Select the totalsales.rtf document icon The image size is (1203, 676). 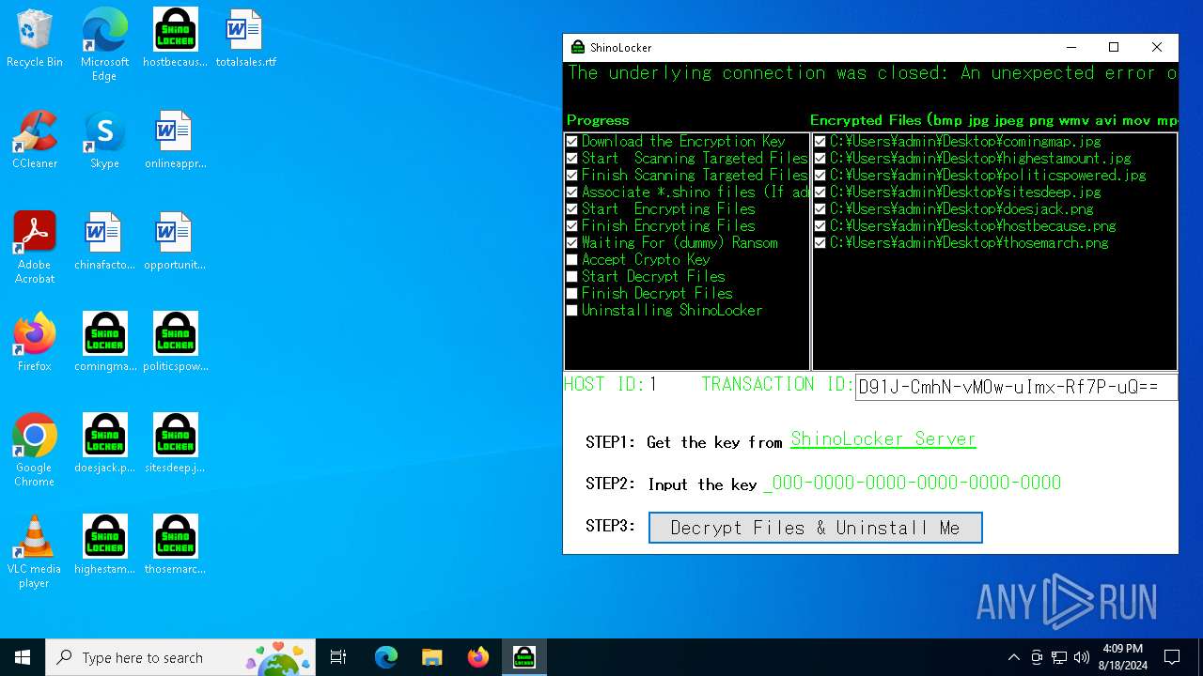245,39
